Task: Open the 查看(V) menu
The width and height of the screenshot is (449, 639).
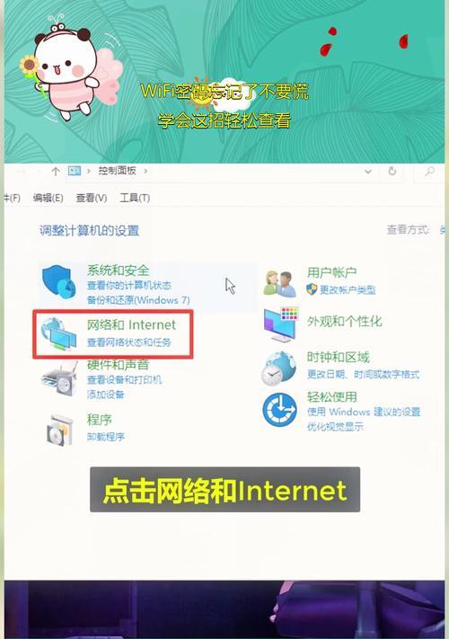Action: 92,198
